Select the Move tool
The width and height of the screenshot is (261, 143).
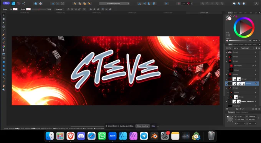click(4, 15)
